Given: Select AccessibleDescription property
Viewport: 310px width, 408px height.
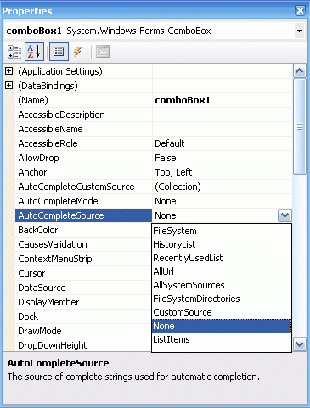Looking at the screenshot, I should click(x=84, y=115).
